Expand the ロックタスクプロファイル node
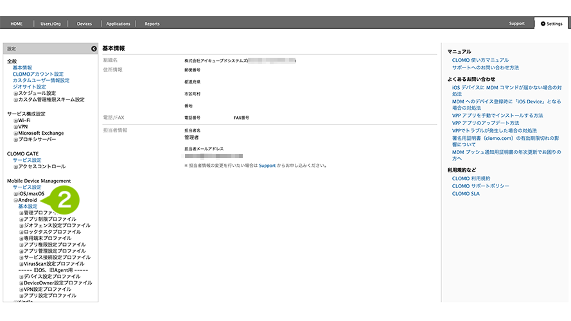Screen dimensions: 571x321 click(x=21, y=232)
